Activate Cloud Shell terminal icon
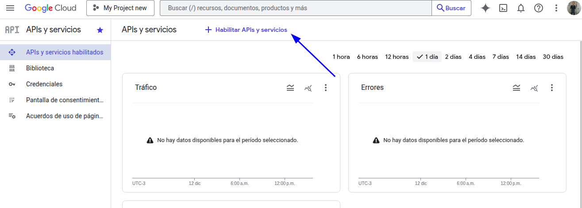The width and height of the screenshot is (582, 208). point(503,8)
